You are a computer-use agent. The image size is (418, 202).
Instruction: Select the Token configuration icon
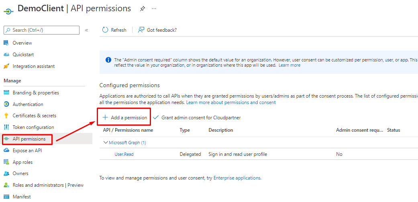click(6, 127)
